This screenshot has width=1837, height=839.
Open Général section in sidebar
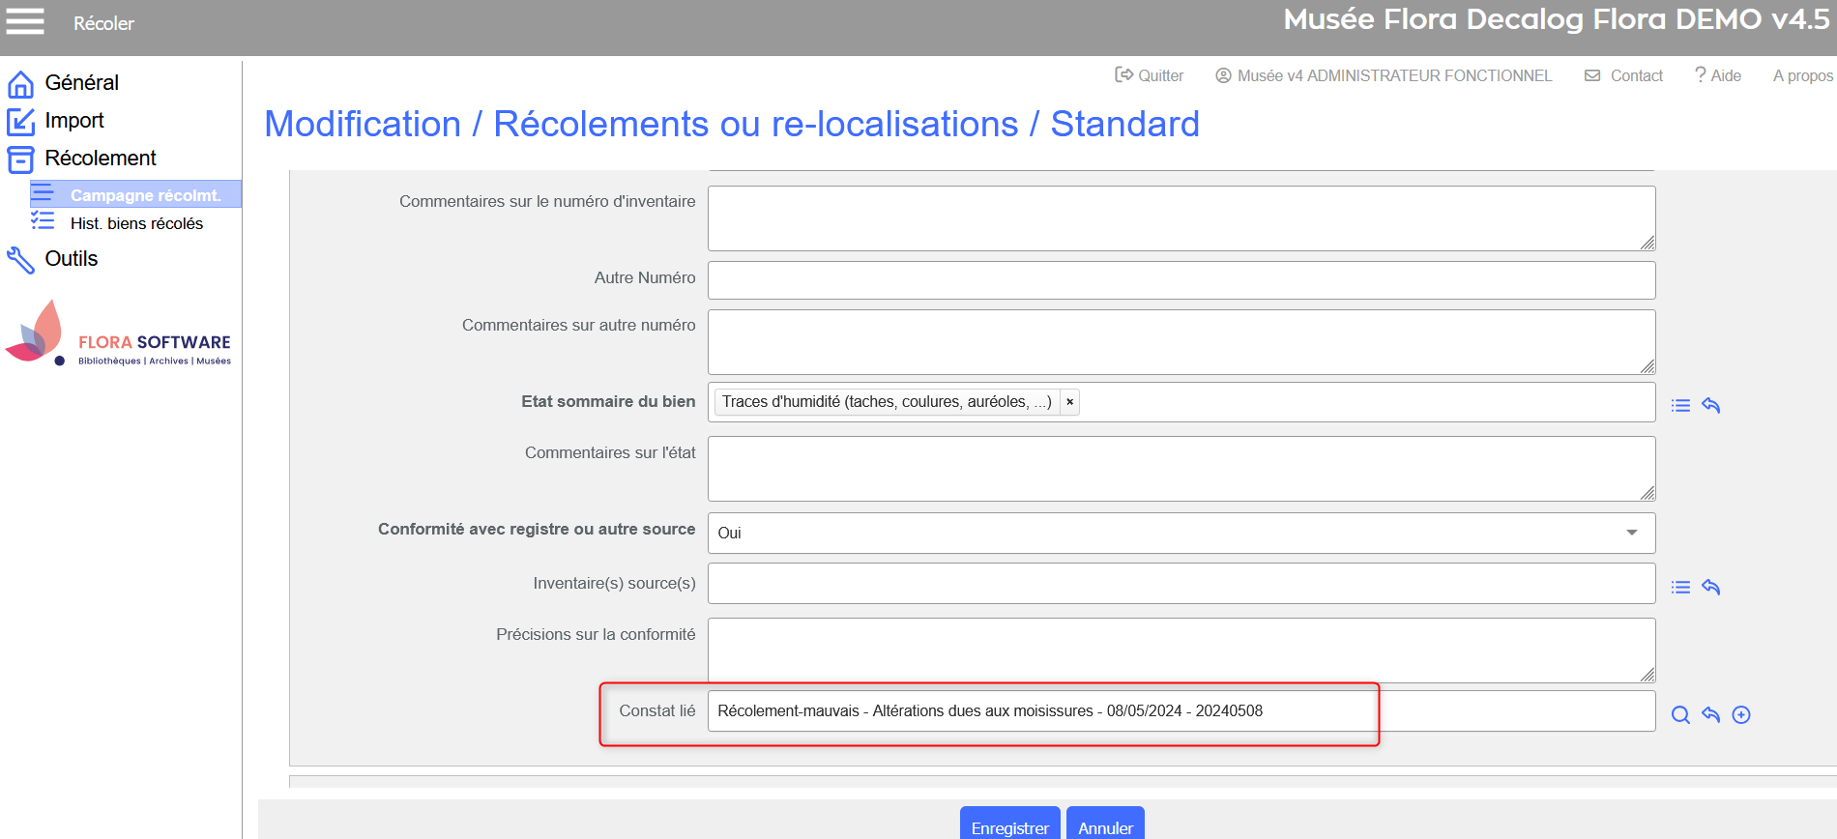pos(81,83)
